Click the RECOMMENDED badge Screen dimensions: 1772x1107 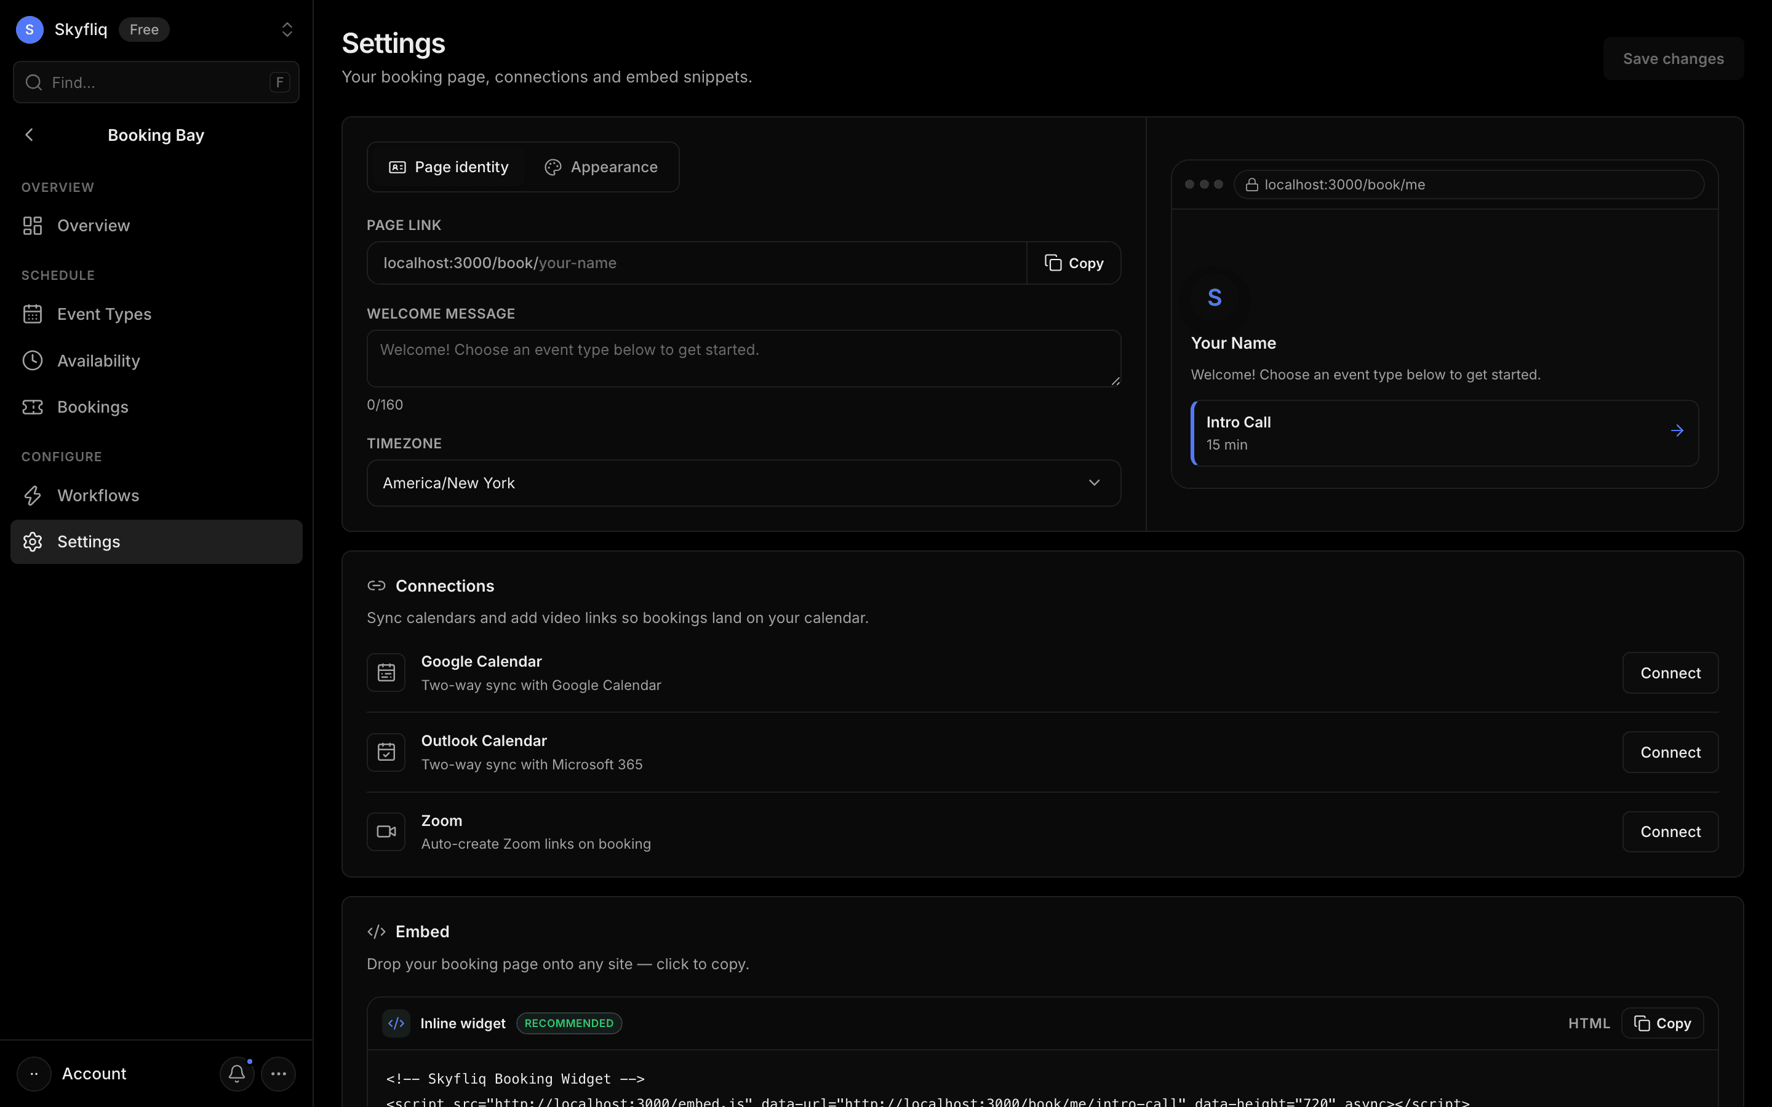click(x=569, y=1023)
